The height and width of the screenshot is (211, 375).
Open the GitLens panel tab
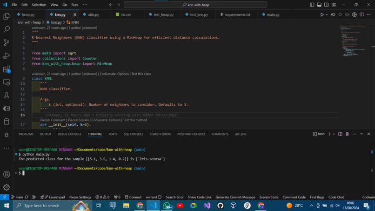(x=241, y=134)
